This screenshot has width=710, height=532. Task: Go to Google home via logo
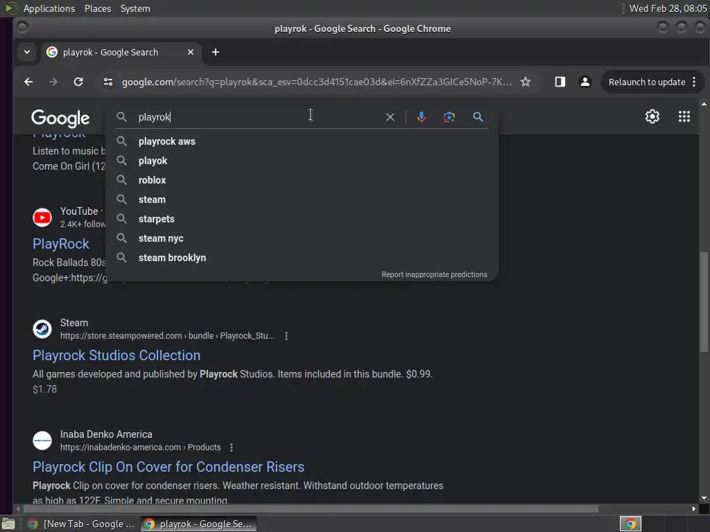(60, 118)
